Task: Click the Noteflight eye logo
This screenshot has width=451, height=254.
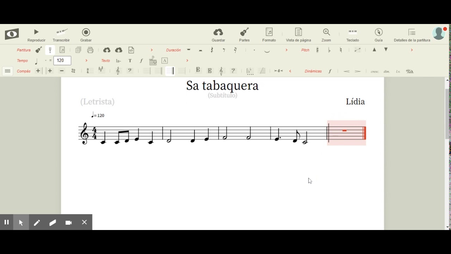Action: click(x=12, y=34)
